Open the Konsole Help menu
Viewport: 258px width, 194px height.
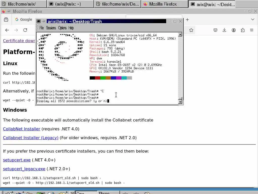(x=71, y=28)
